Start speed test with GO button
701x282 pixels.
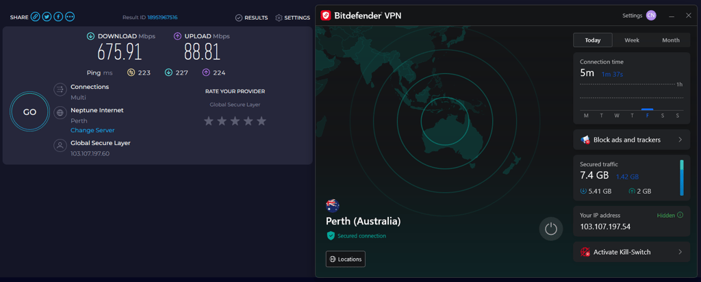[x=29, y=112]
